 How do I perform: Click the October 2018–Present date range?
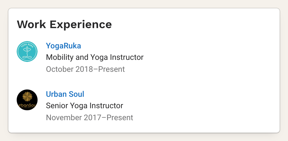coord(85,69)
